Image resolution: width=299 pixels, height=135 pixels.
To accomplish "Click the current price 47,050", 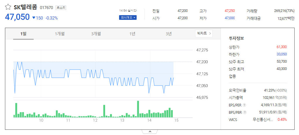I will 17,17.
